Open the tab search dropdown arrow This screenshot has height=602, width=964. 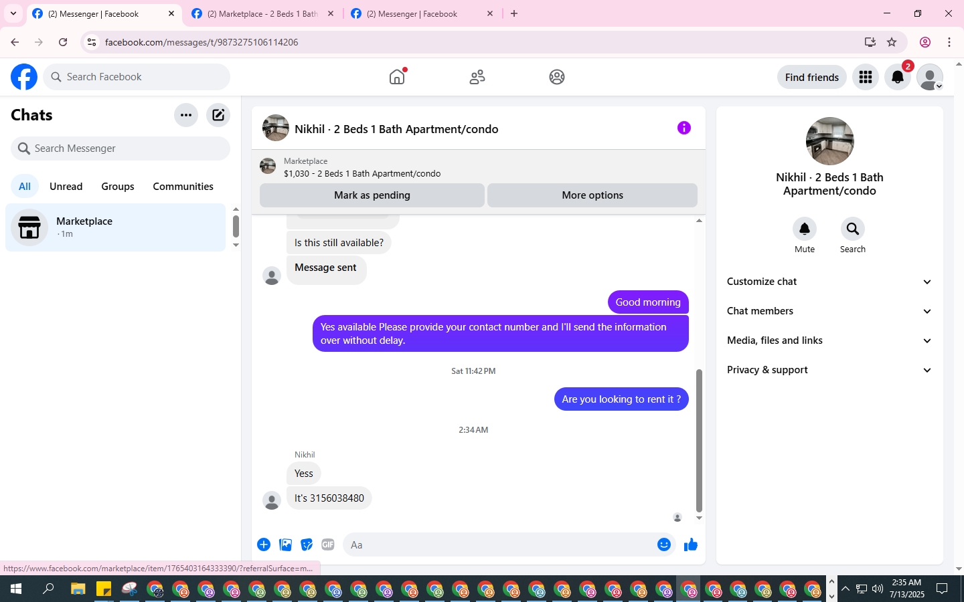coord(13,13)
